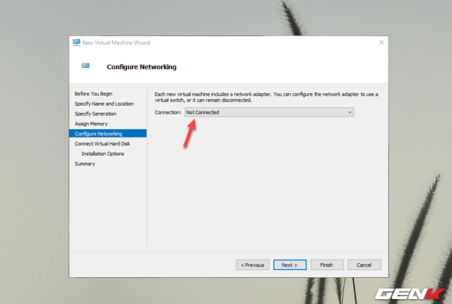This screenshot has height=304, width=452.
Task: Select the Before You Begin step
Action: pyautogui.click(x=93, y=94)
